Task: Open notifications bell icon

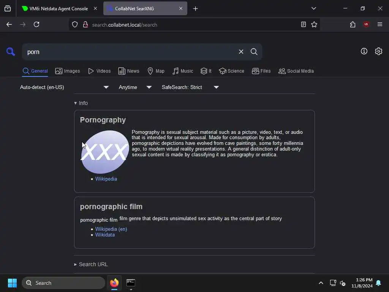Action: pos(379,283)
